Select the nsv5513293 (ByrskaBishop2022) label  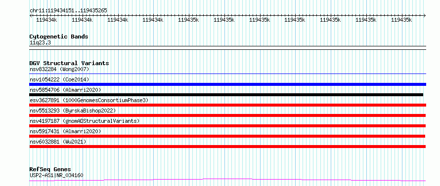[73, 111]
